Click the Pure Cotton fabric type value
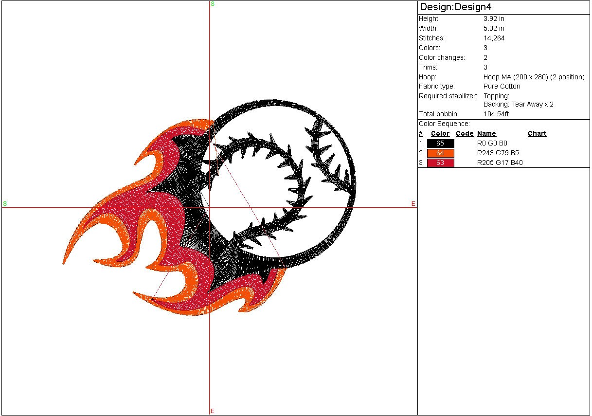The height and width of the screenshot is (416, 592). pyautogui.click(x=502, y=86)
